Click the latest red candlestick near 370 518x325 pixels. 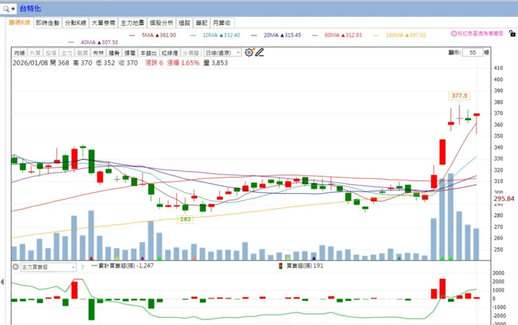coord(477,114)
